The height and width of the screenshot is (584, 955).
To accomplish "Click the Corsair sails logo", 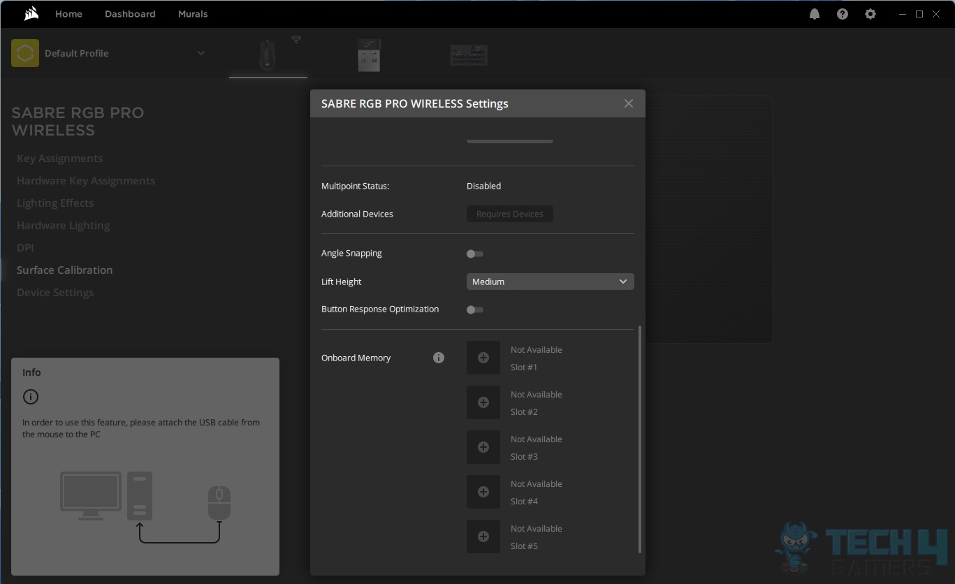I will click(31, 13).
